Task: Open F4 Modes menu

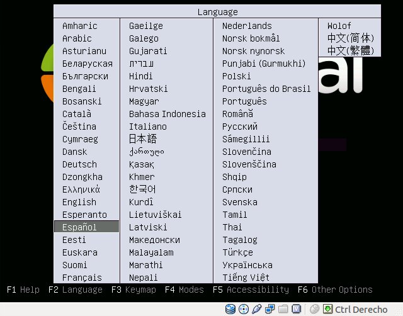Action: click(x=184, y=290)
